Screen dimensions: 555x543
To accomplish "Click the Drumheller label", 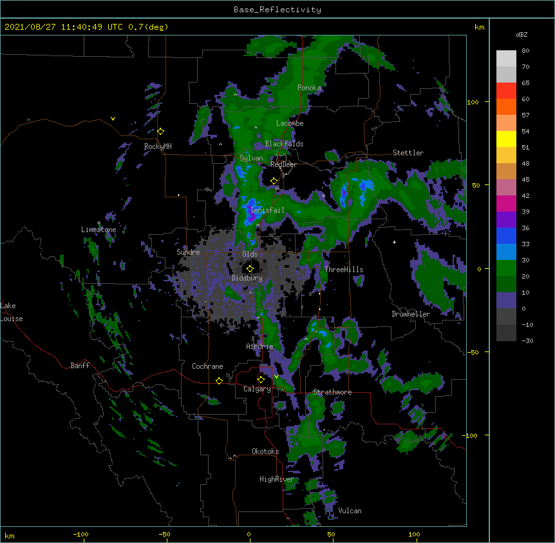I will (411, 314).
